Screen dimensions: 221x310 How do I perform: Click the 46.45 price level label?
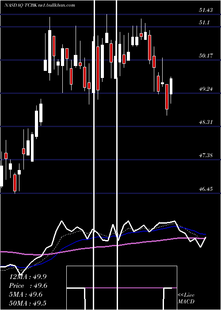pos(206,189)
